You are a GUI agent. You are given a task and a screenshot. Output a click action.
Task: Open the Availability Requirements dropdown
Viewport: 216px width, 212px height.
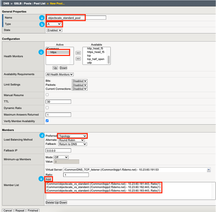pos(60,74)
